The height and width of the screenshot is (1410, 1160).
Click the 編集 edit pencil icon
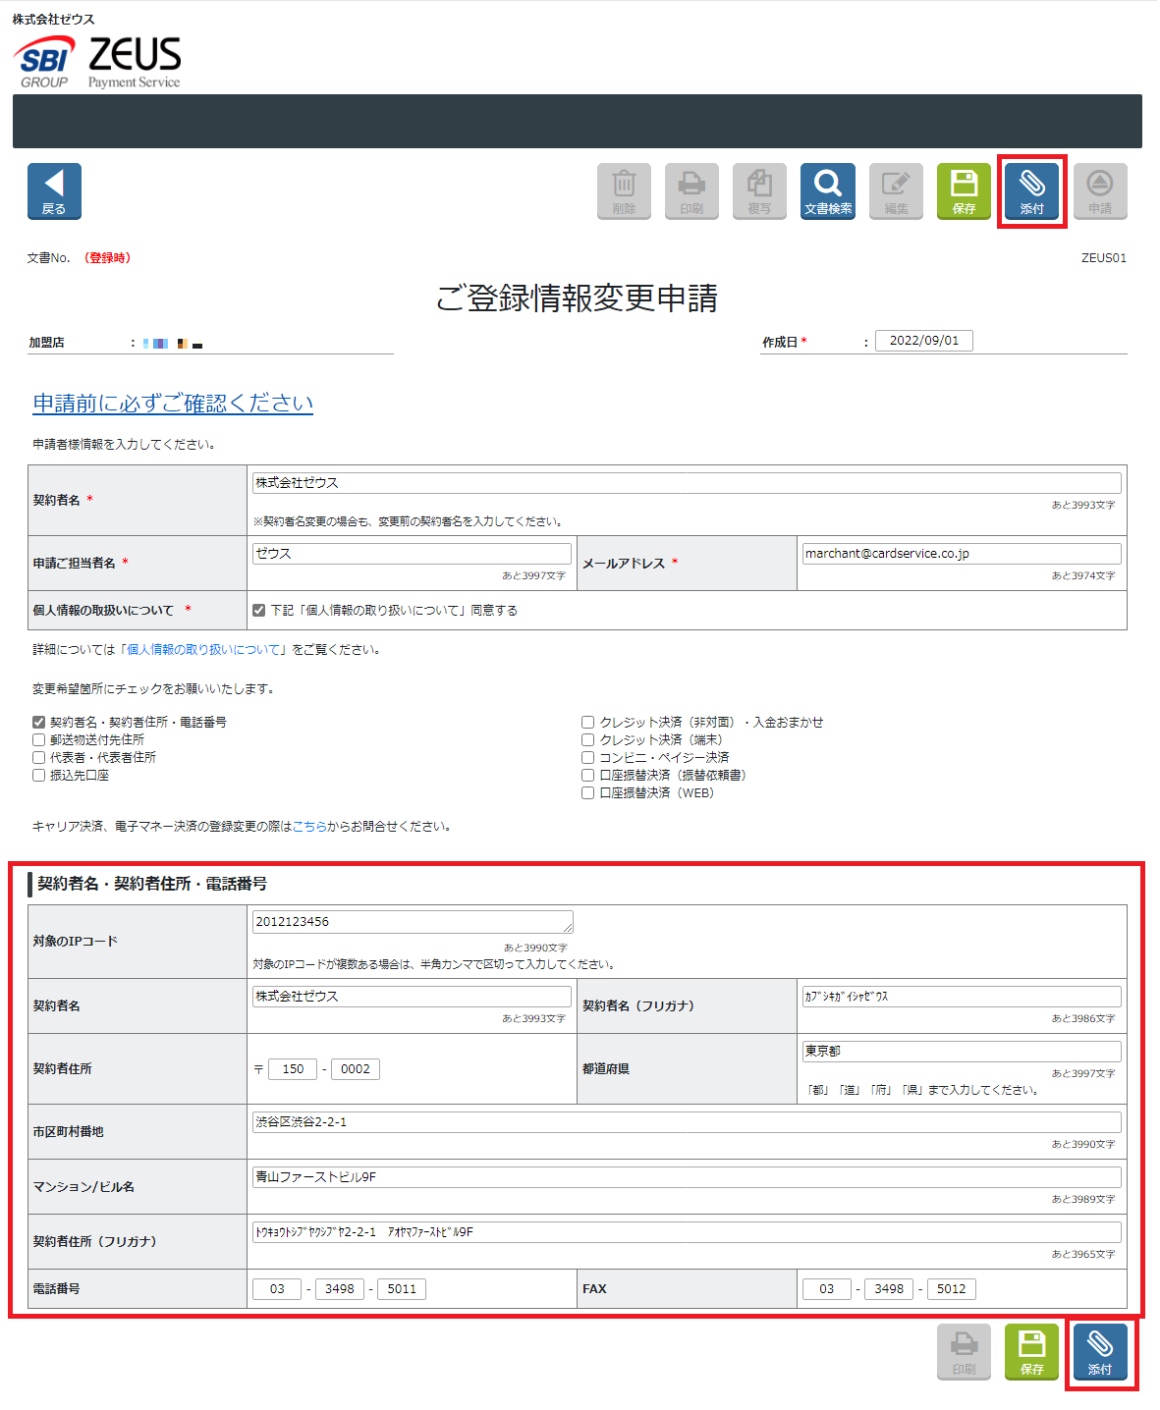895,190
